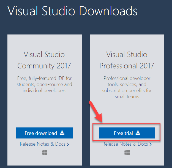
Task: Select the Visual Studio Professional 2017 heading
Action: pyautogui.click(x=127, y=60)
